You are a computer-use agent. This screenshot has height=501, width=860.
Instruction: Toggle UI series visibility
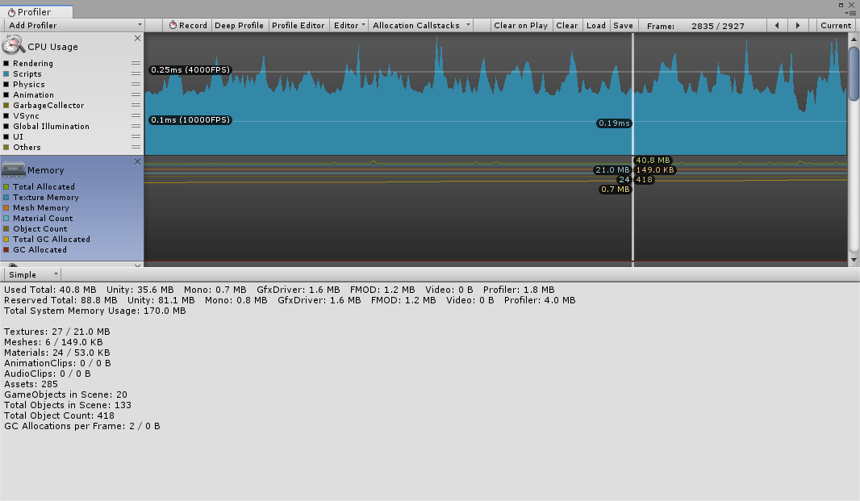(6, 137)
